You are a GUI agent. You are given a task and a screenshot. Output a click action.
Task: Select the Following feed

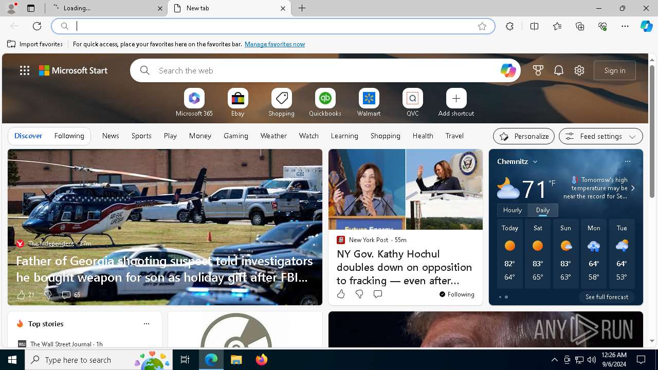pyautogui.click(x=69, y=136)
